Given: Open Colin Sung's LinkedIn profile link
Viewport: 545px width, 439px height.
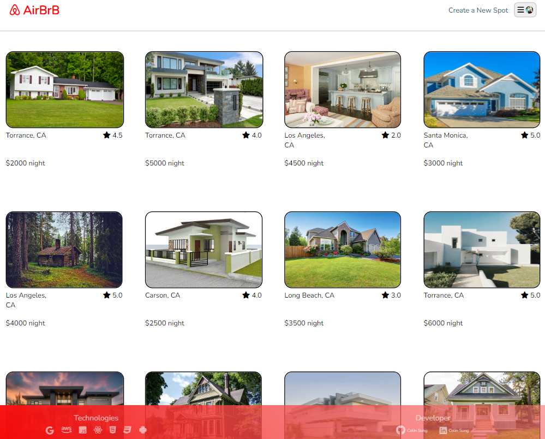Looking at the screenshot, I should click(454, 430).
